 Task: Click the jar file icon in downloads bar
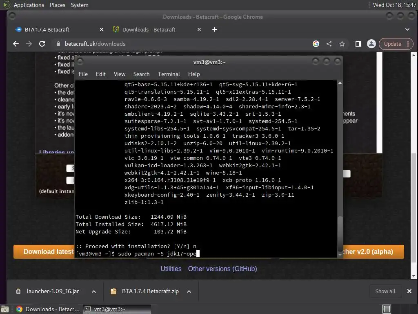point(18,291)
